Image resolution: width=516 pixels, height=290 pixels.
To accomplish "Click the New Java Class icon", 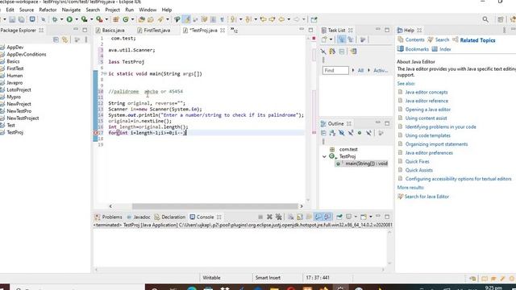I will click(126, 19).
